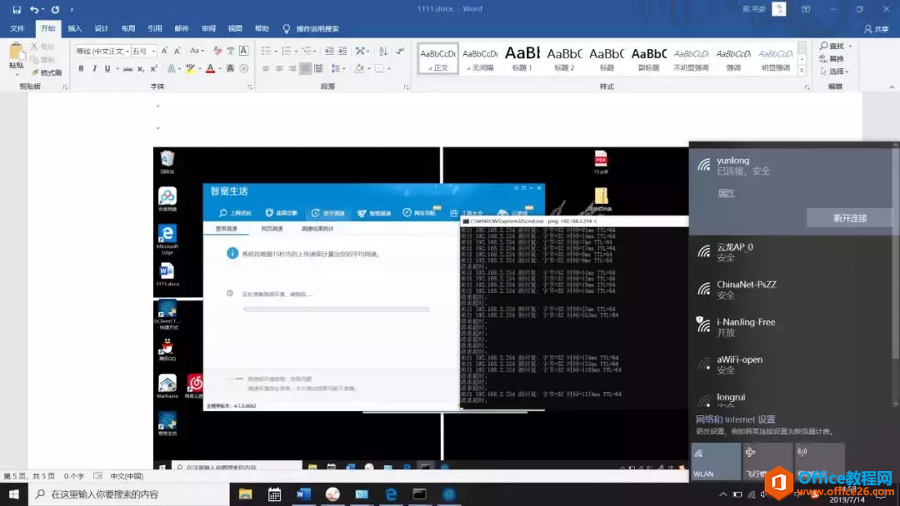Image resolution: width=900 pixels, height=506 pixels.
Task: Toggle strikethrough formatting
Action: click(127, 69)
